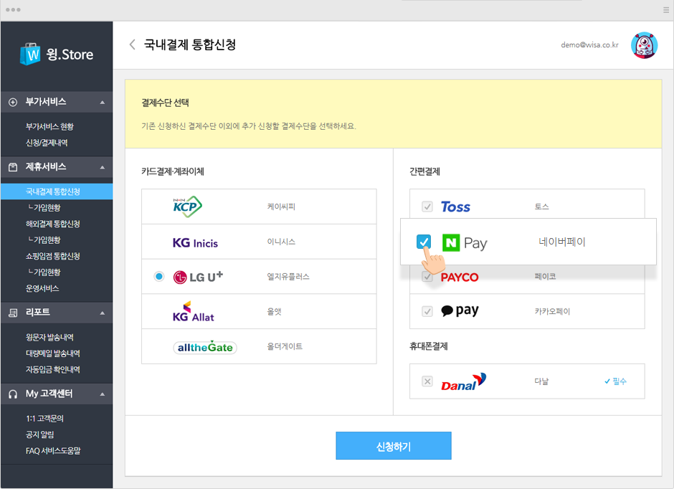Click the 케이씨피 label
The width and height of the screenshot is (674, 489).
281,206
